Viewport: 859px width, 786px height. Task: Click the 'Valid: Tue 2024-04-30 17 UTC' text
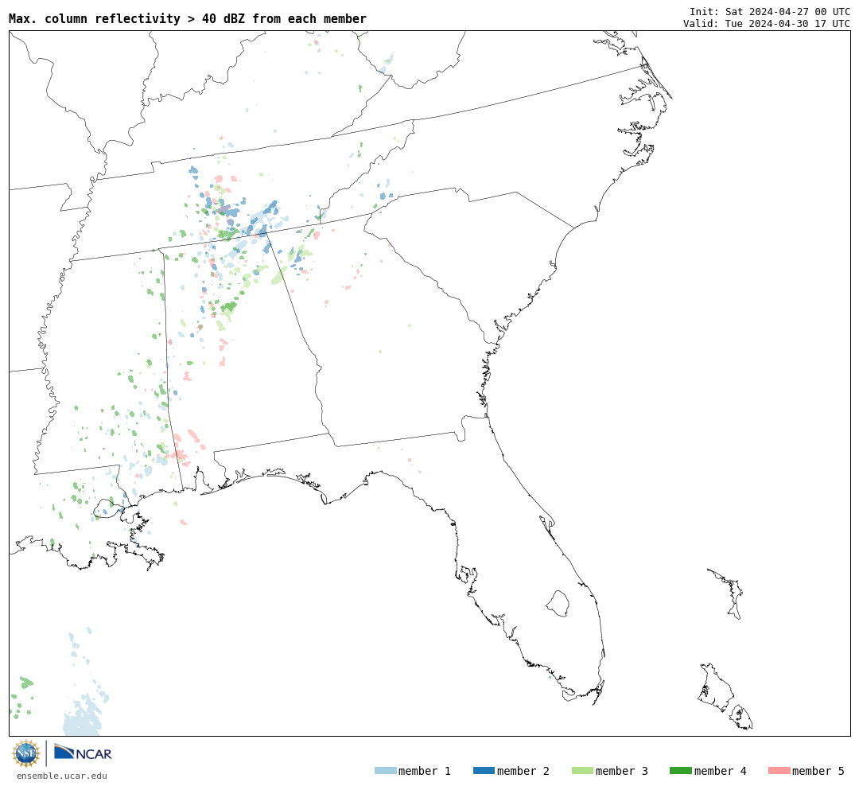click(x=767, y=24)
